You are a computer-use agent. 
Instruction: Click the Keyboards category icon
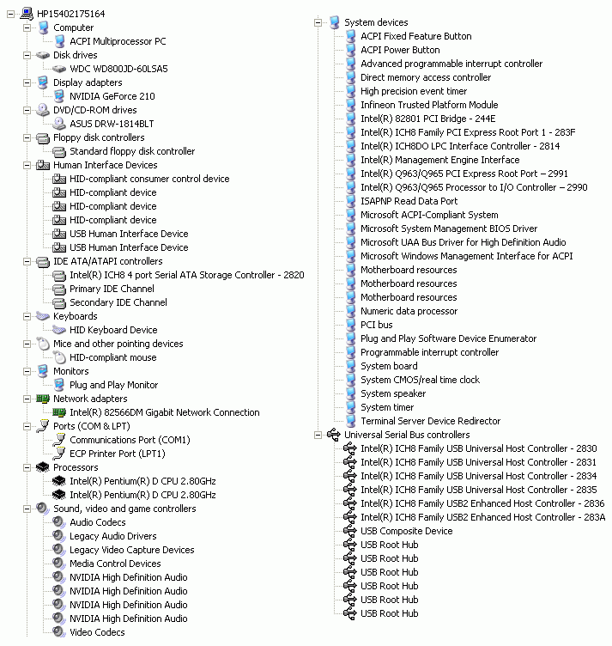[43, 316]
